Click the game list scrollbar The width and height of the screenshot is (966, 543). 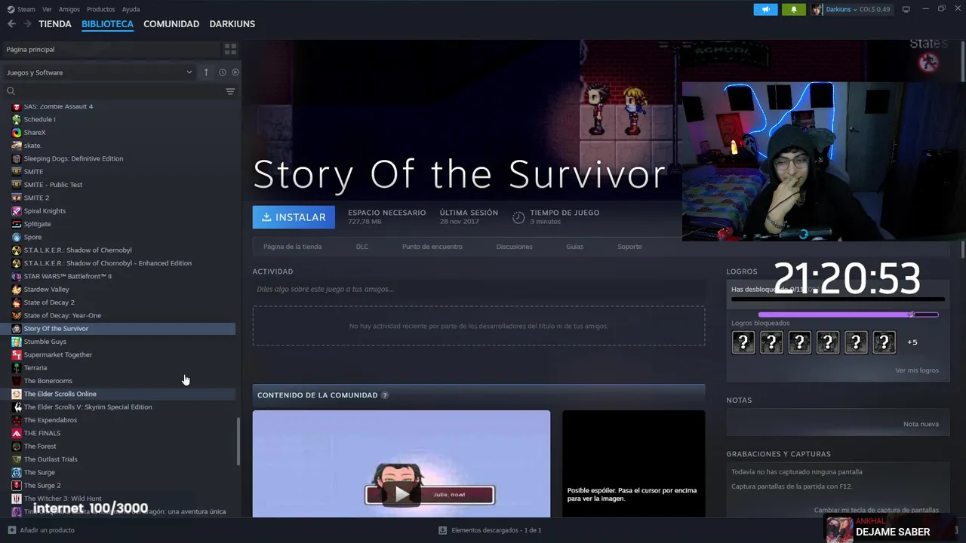pyautogui.click(x=238, y=441)
